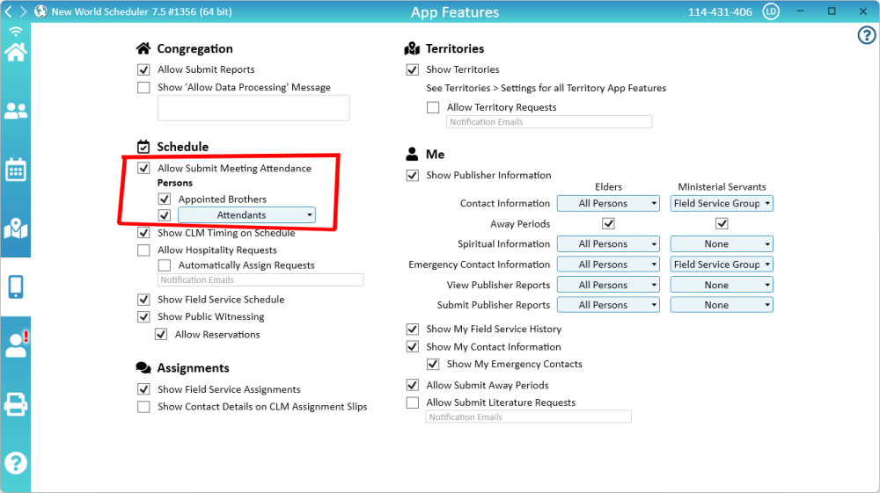Click the Literature Requests Notification Emails field
880x493 pixels.
coord(528,417)
